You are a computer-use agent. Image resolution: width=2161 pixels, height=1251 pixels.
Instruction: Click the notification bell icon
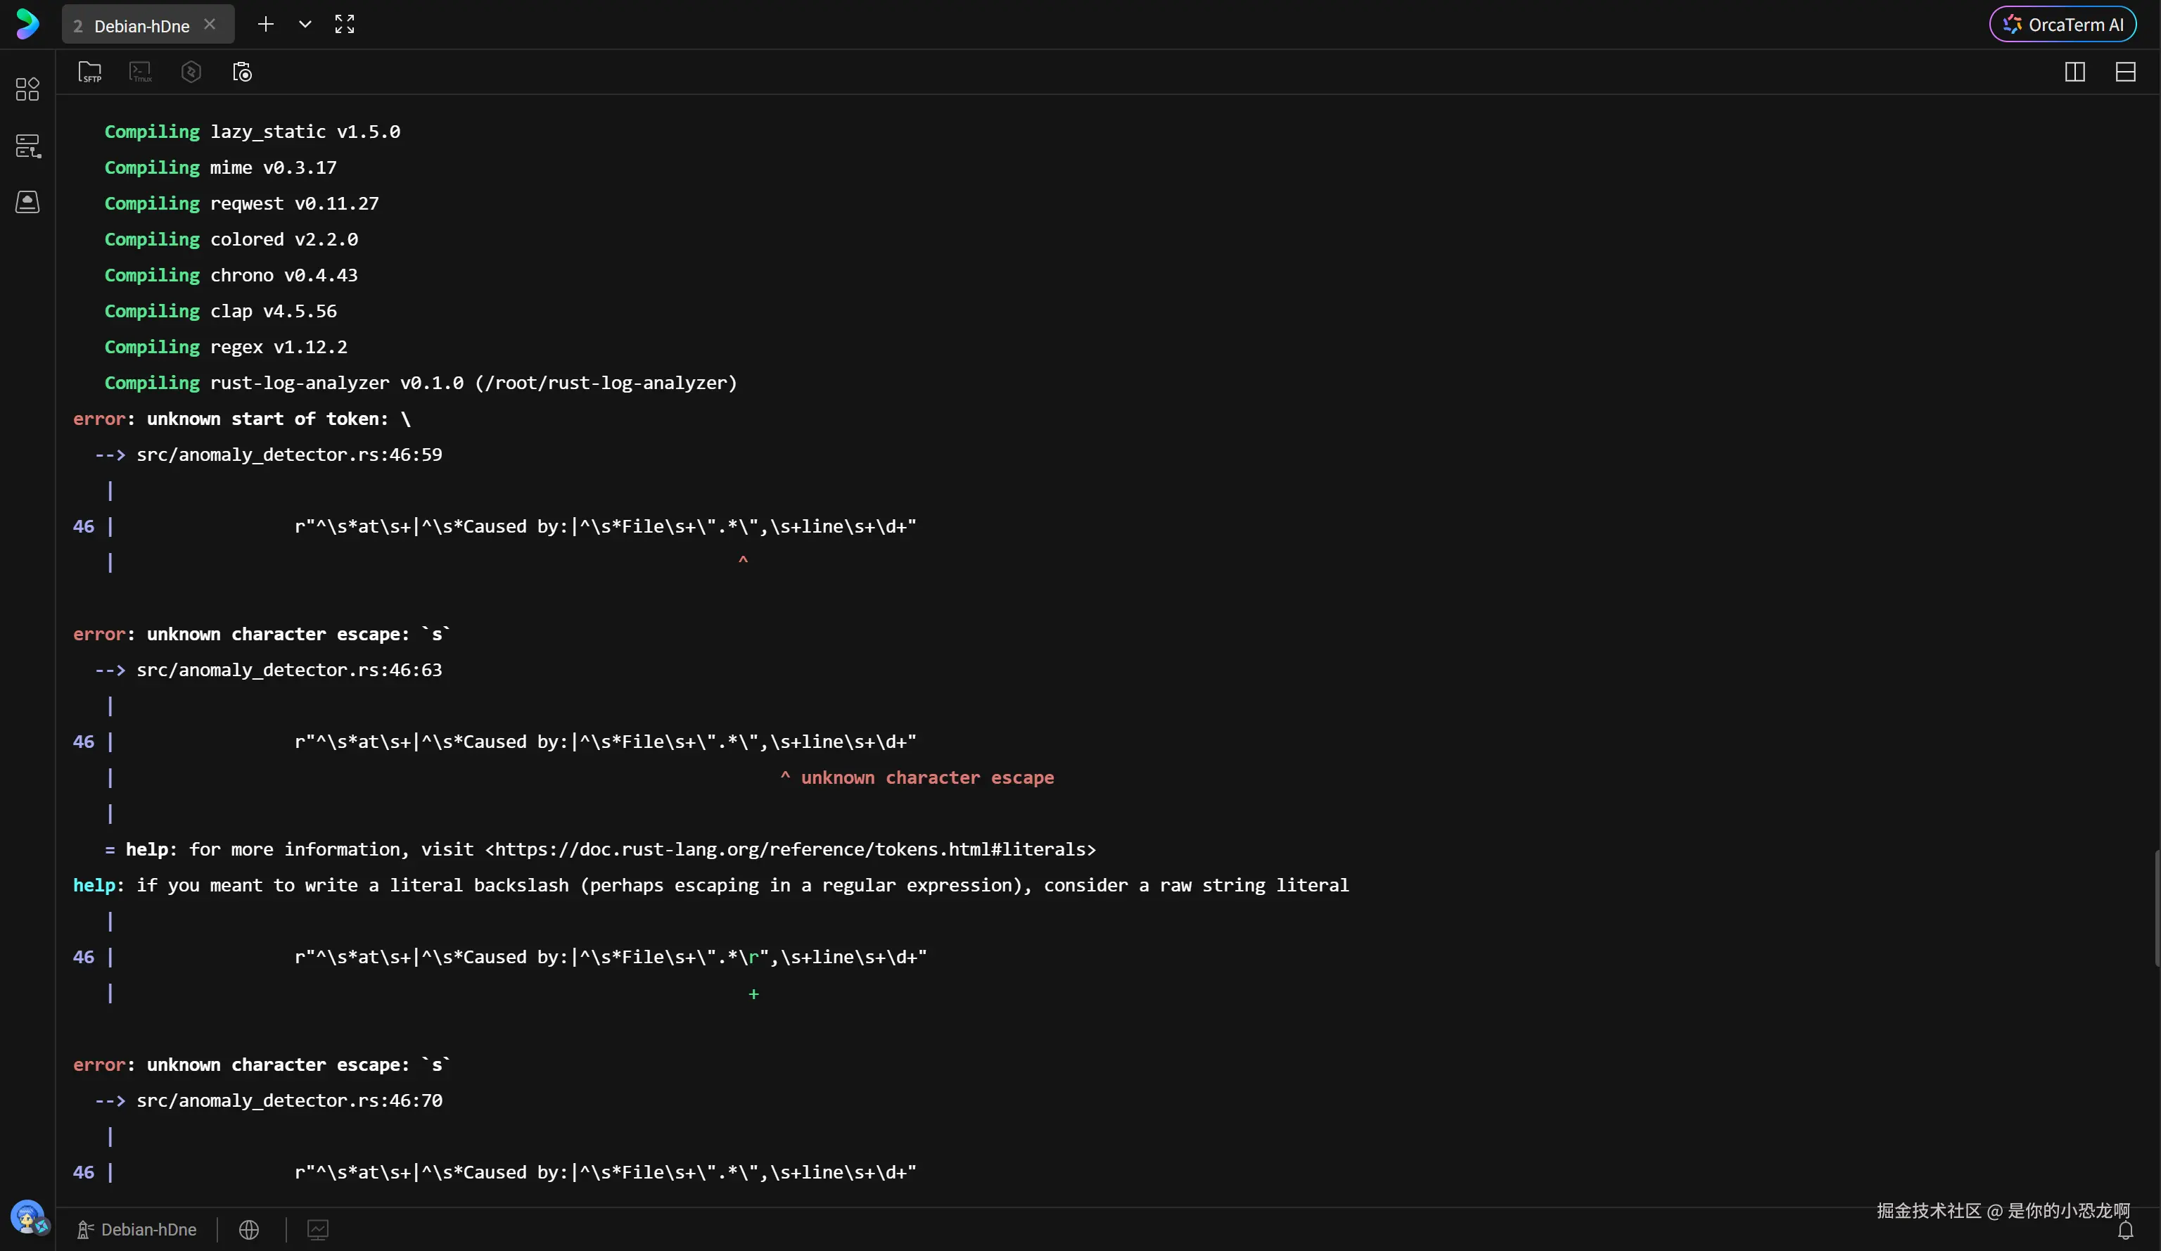pos(2125,1231)
